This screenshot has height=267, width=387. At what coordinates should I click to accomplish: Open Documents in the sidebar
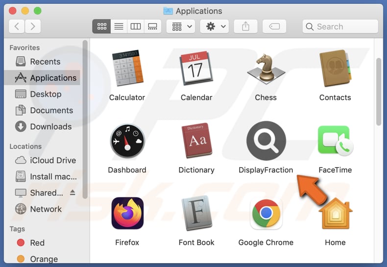(x=42, y=110)
